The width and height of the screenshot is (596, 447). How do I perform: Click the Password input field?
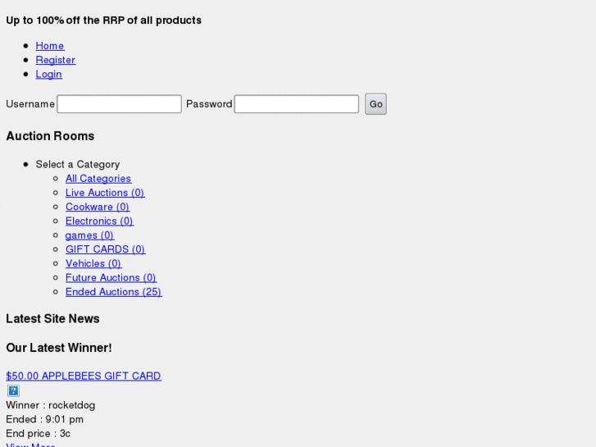click(x=296, y=104)
